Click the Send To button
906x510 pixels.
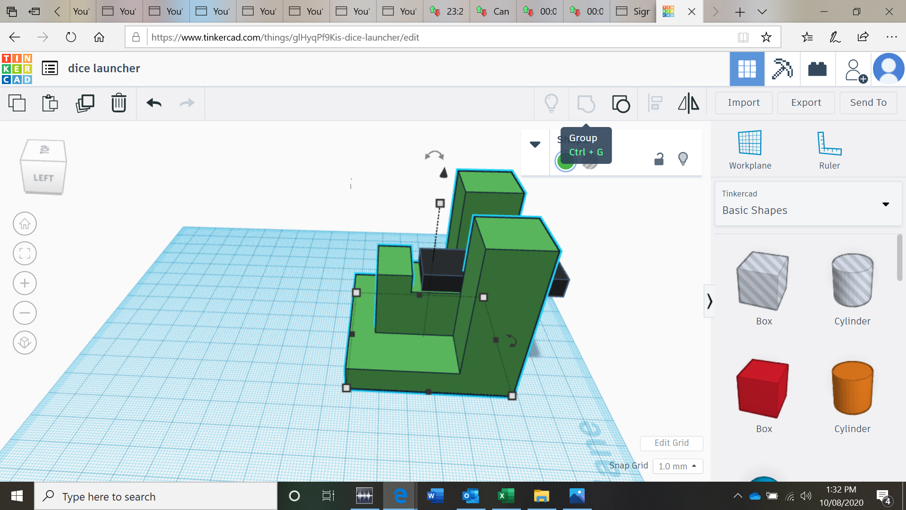click(868, 102)
